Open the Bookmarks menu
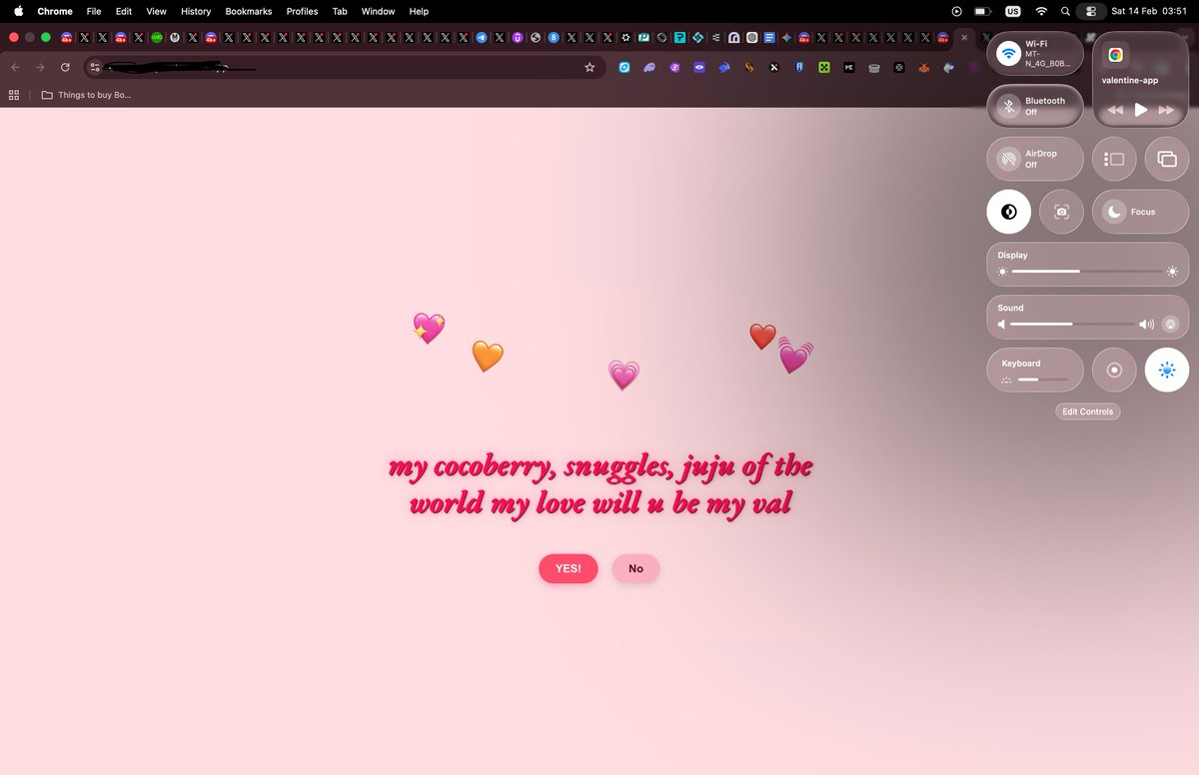This screenshot has height=775, width=1199. pos(249,11)
